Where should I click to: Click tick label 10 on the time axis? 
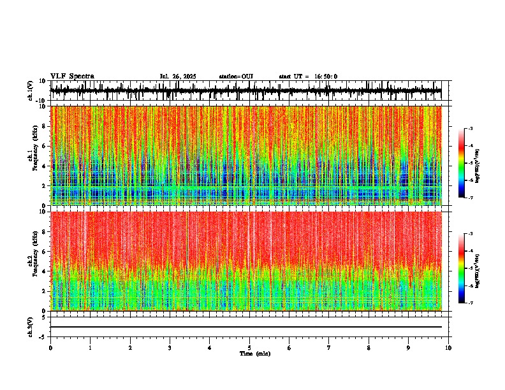click(448, 348)
